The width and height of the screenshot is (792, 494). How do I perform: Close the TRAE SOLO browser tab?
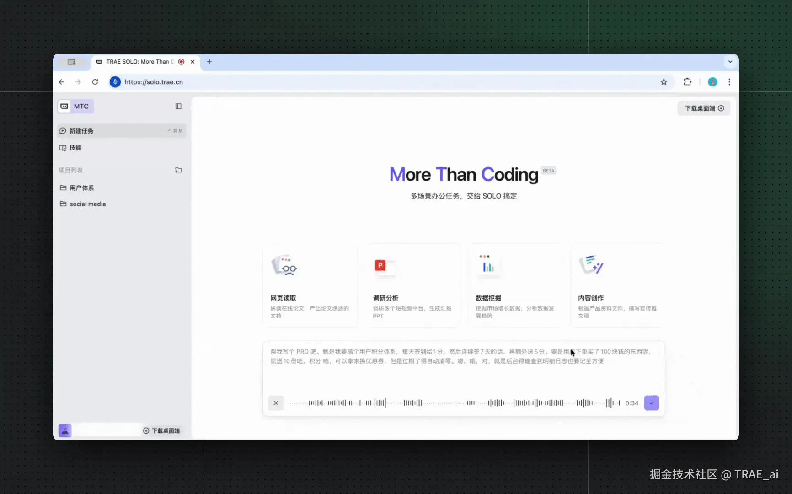[x=193, y=62]
